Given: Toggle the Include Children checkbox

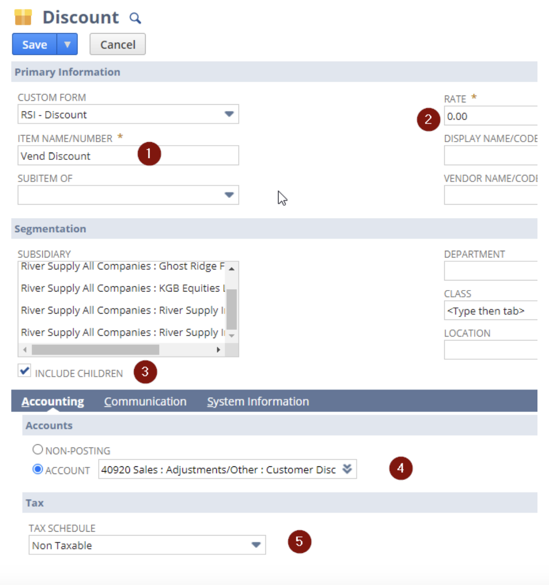Looking at the screenshot, I should [25, 371].
